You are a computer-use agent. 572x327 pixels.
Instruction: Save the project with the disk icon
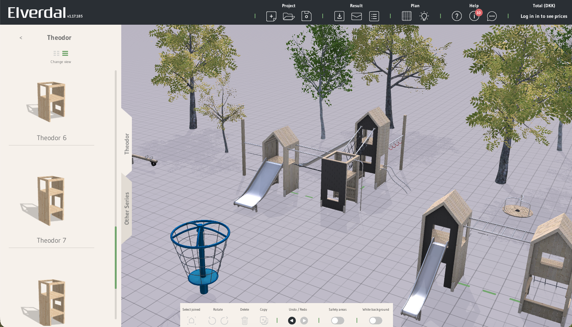pyautogui.click(x=306, y=16)
